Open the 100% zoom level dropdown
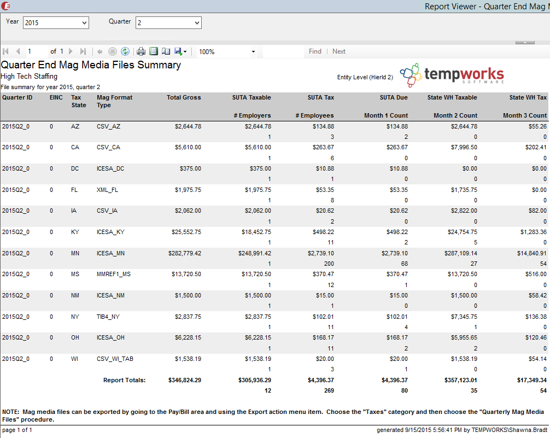This screenshot has width=550, height=438. [x=253, y=52]
